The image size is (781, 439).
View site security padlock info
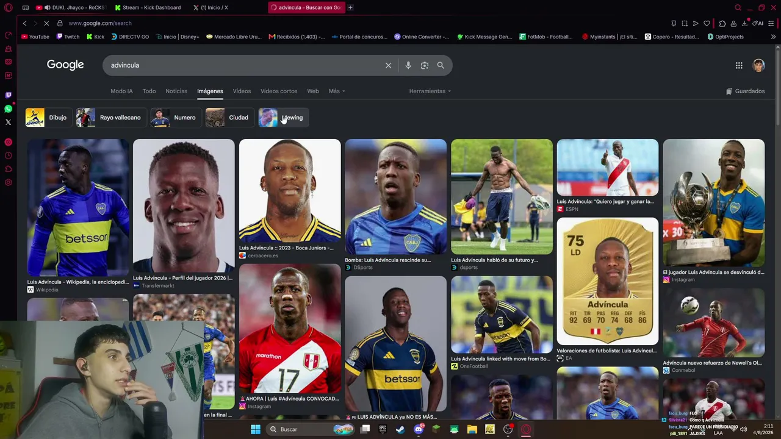pyautogui.click(x=60, y=23)
